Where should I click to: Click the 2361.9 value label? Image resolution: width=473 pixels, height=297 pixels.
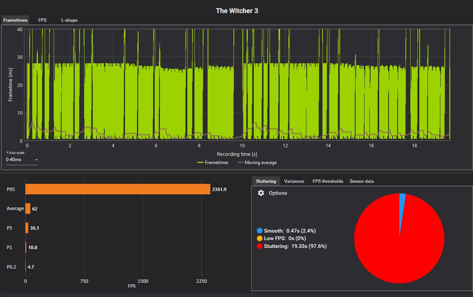coord(219,190)
